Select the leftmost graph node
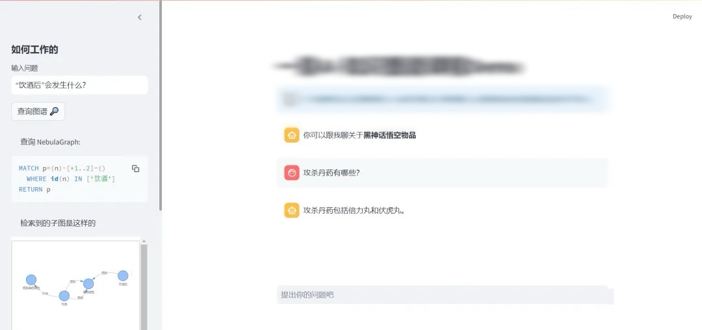This screenshot has height=330, width=702. 31,280
